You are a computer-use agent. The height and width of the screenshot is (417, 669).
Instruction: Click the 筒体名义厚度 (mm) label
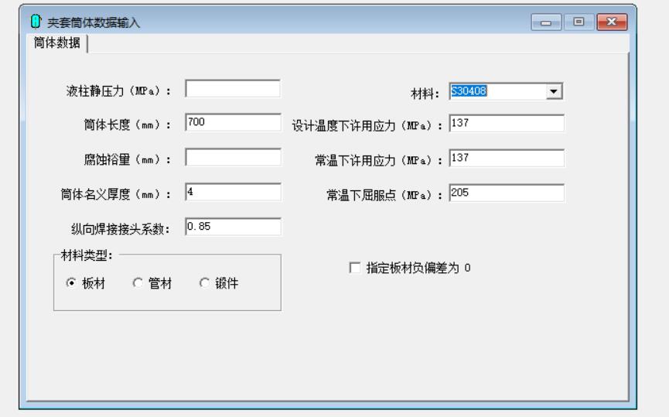click(115, 195)
